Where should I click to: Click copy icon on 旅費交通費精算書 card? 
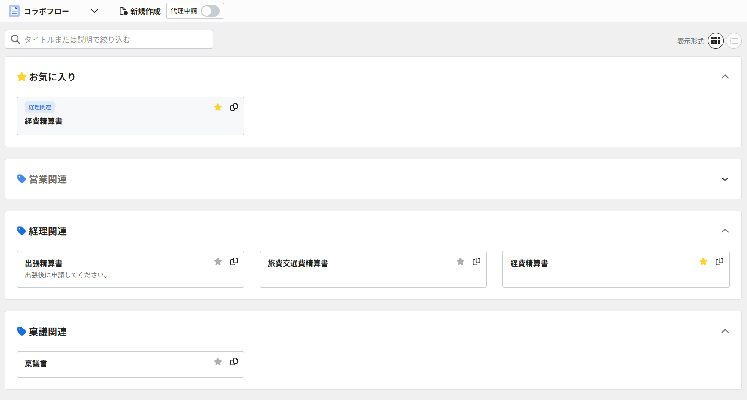(477, 261)
